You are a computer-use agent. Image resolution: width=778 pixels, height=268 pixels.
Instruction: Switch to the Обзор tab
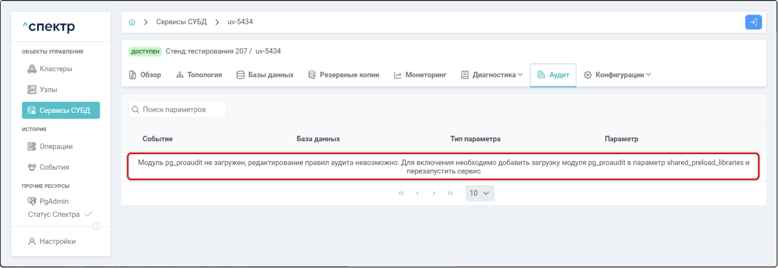click(145, 75)
